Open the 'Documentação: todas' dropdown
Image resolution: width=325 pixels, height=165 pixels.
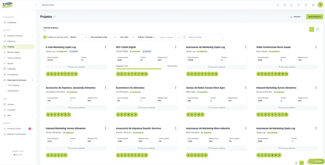click(103, 37)
